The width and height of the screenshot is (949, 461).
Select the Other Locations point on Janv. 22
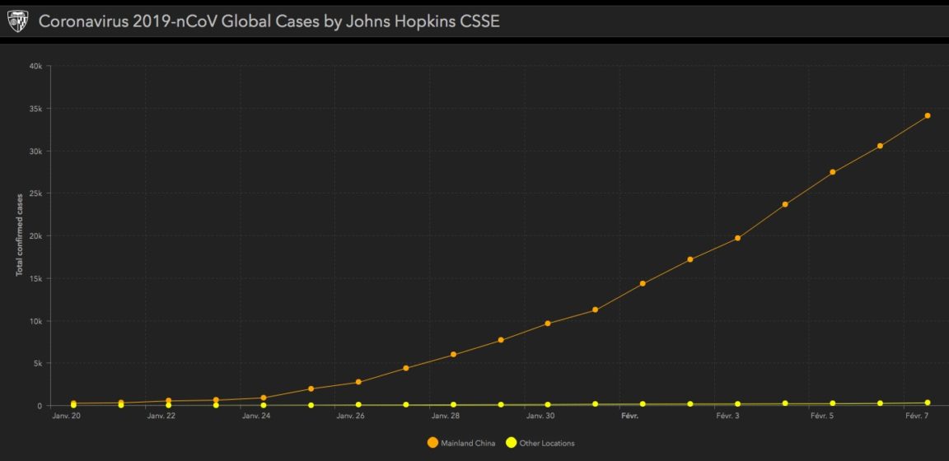[x=169, y=405]
